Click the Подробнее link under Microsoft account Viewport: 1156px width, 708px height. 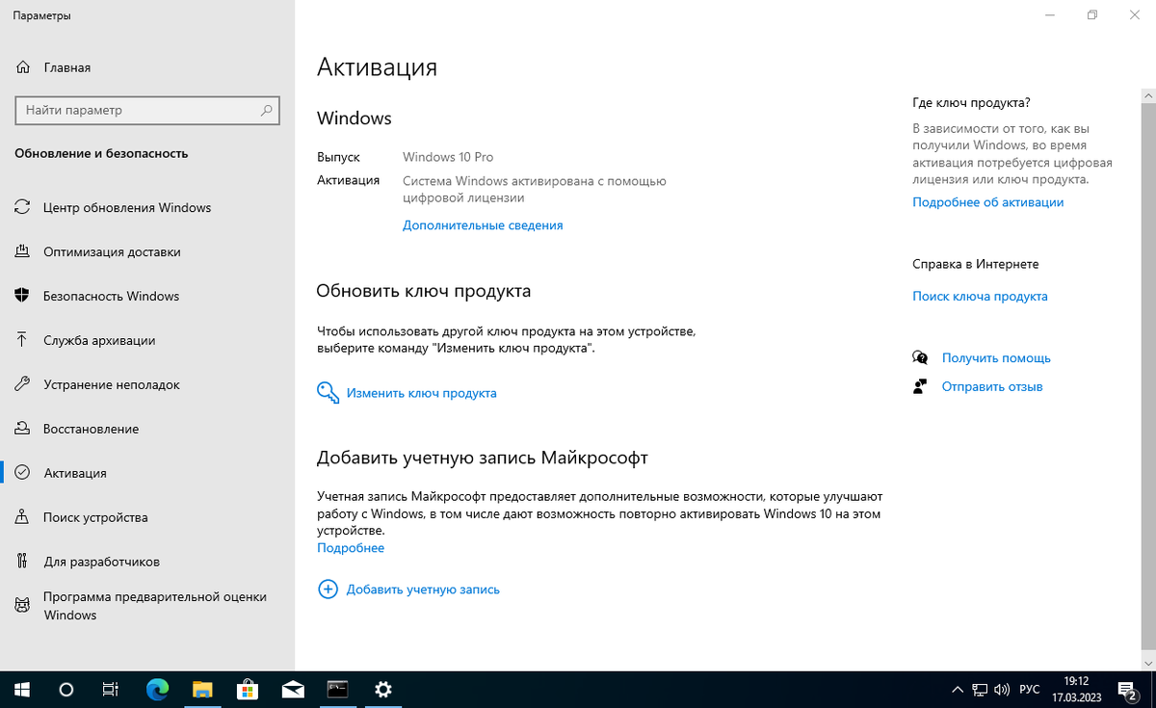click(x=351, y=548)
